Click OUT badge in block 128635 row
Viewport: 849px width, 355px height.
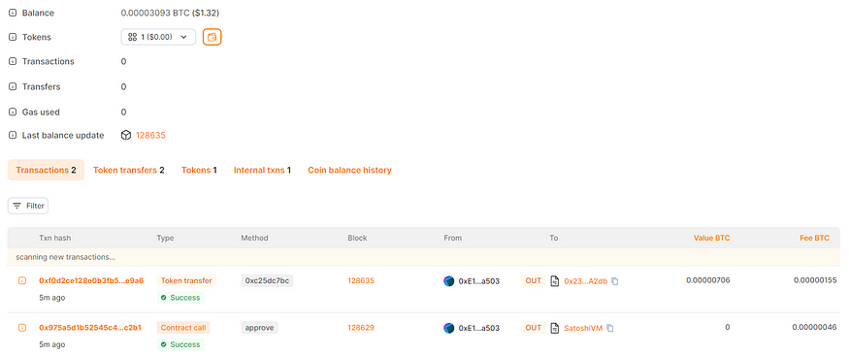pos(534,280)
